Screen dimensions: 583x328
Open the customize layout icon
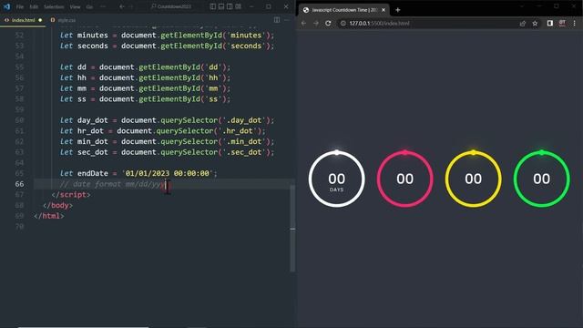click(239, 6)
